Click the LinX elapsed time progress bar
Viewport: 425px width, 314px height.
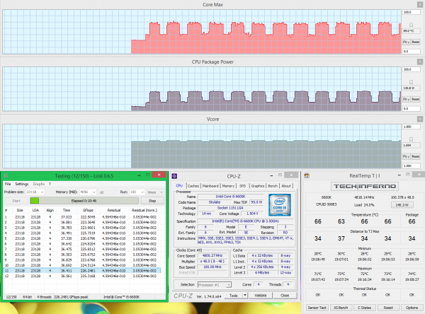click(x=84, y=201)
